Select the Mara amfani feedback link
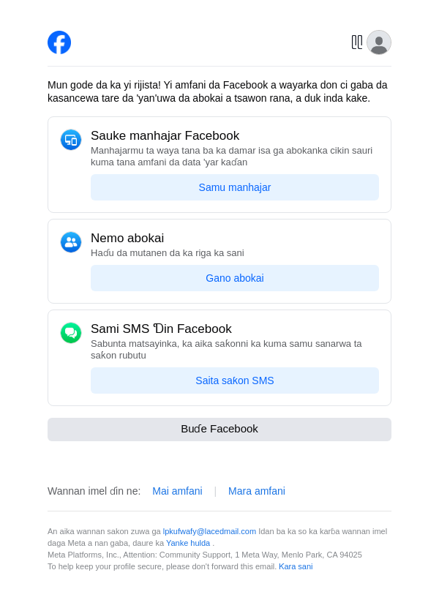The height and width of the screenshot is (600, 439). (257, 491)
